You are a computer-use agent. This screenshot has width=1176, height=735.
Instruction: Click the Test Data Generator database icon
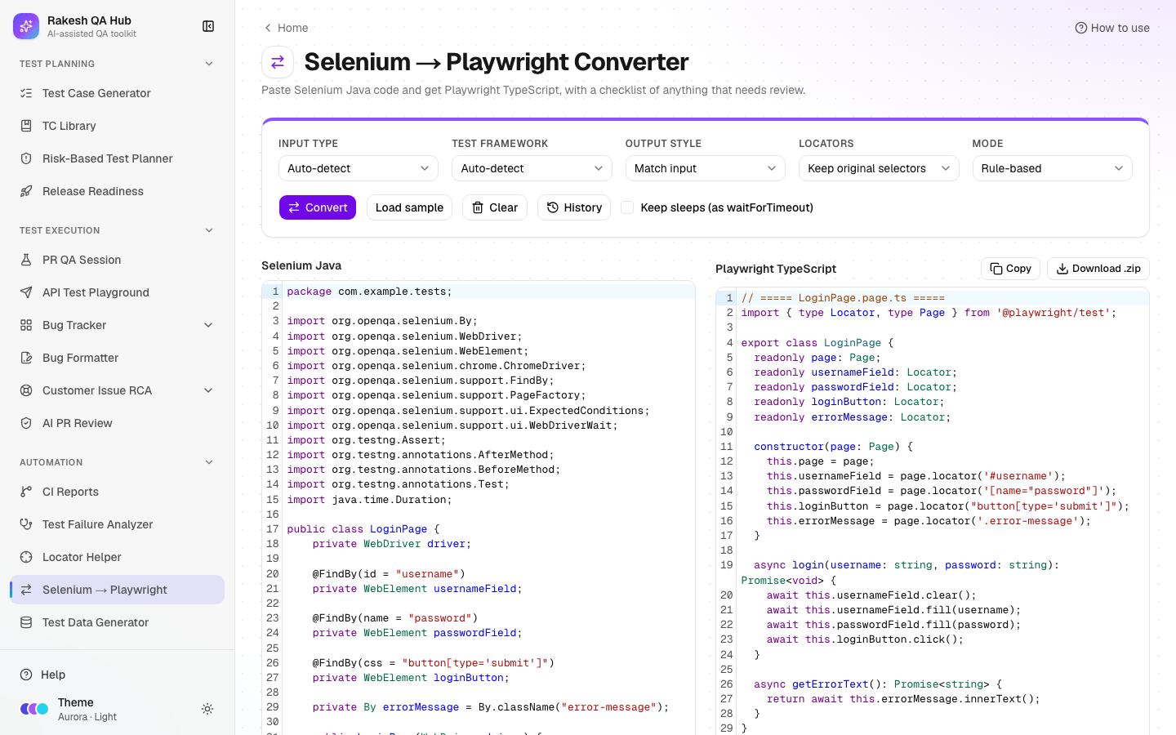(26, 622)
